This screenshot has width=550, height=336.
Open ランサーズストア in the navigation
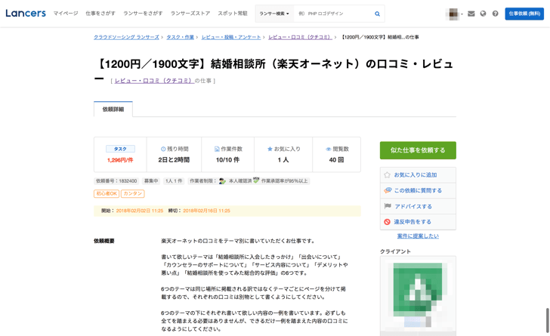click(x=190, y=14)
